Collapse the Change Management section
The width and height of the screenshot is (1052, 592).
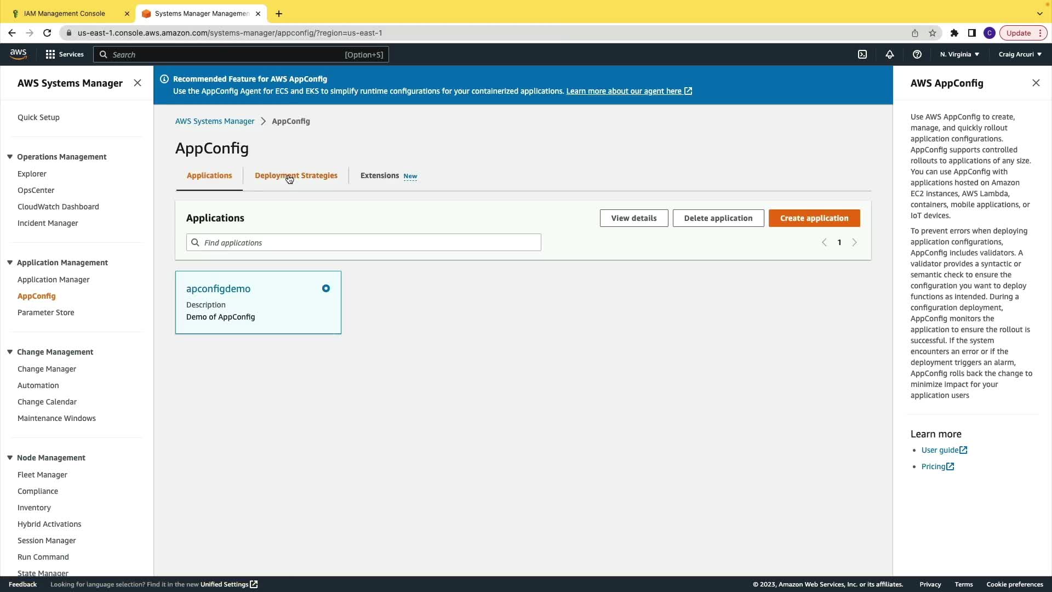click(x=10, y=352)
